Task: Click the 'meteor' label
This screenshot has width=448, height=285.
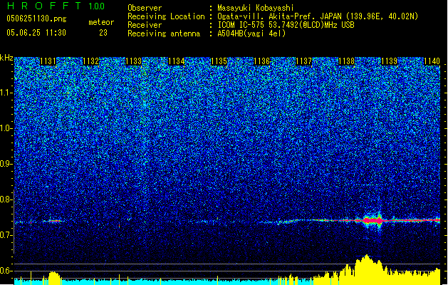Action: 101,22
